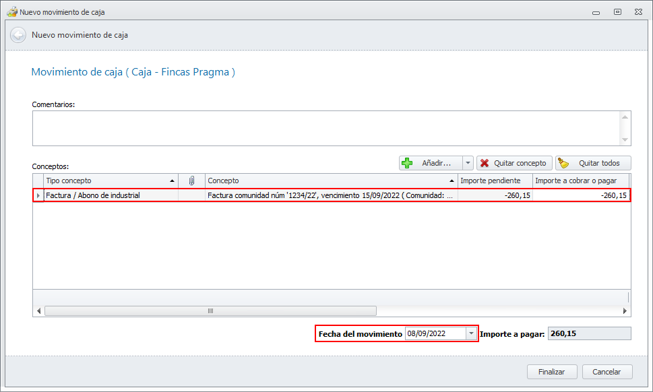Click Importe a cobrar o pagar value -260,15

[580, 195]
